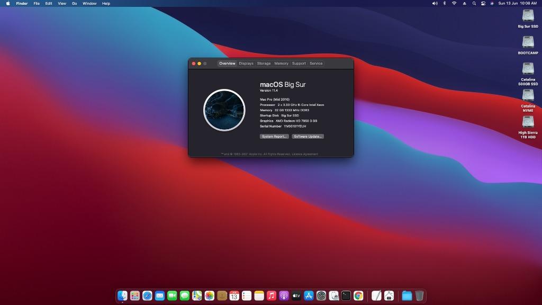542x305 pixels.
Task: Open Messages in the dock
Action: tap(185, 295)
